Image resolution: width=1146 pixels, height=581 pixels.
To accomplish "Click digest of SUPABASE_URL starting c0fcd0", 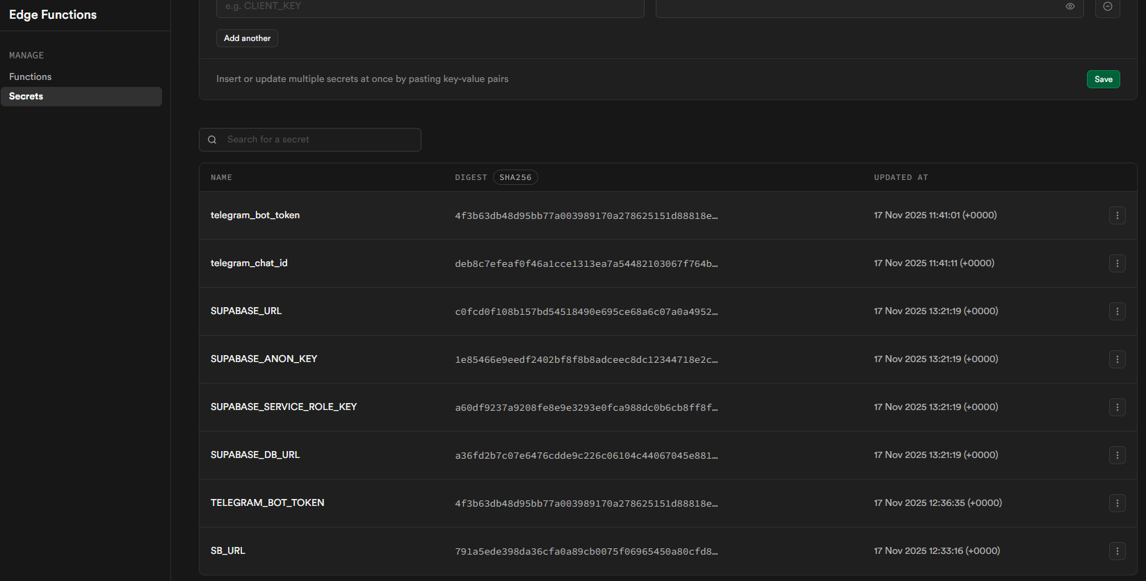I will (586, 312).
